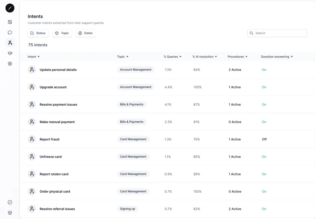This screenshot has width=315, height=219.
Task: Click the intent icon beside Unfreeze card
Action: point(32,157)
